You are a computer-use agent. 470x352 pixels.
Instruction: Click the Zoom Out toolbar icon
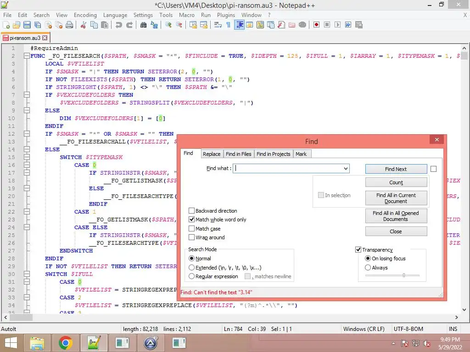(179, 25)
